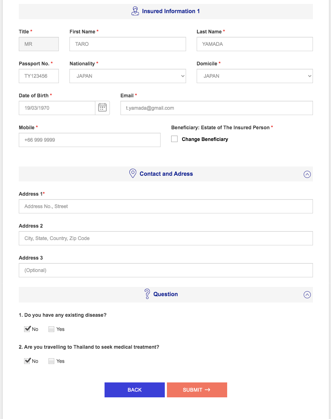Click the Contact and Address location pin icon
This screenshot has height=419, width=331.
click(x=133, y=174)
